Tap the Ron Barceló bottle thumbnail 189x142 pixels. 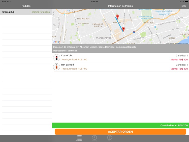point(56,67)
